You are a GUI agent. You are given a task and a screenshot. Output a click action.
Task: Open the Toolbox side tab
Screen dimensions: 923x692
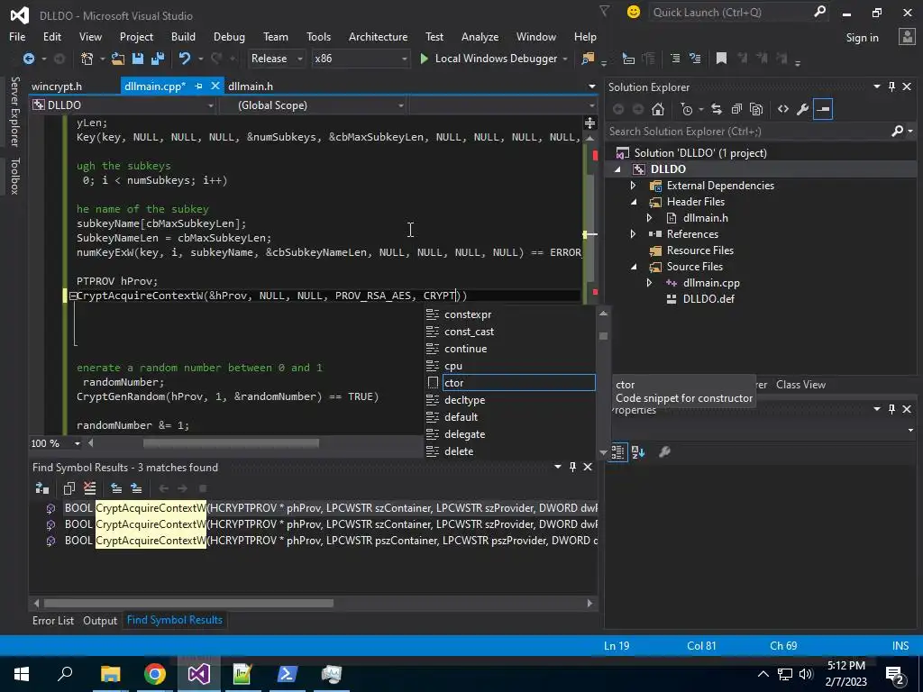14,176
